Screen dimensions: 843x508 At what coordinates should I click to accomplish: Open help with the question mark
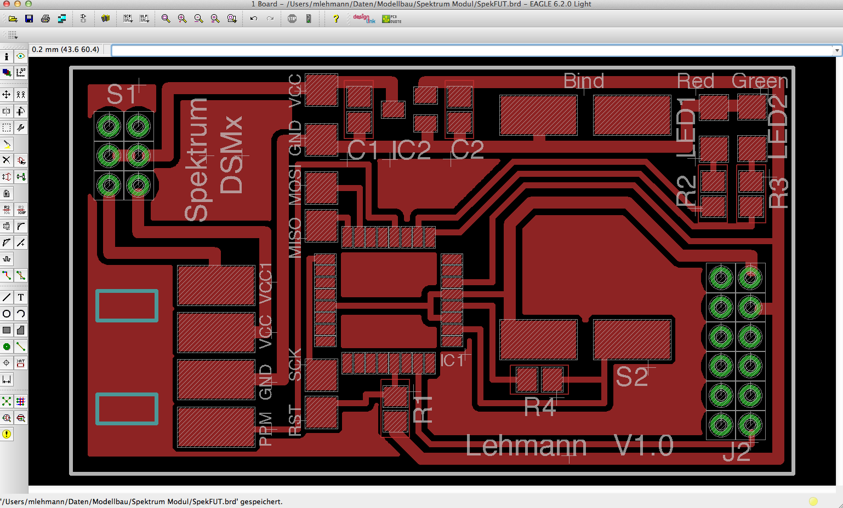point(336,19)
